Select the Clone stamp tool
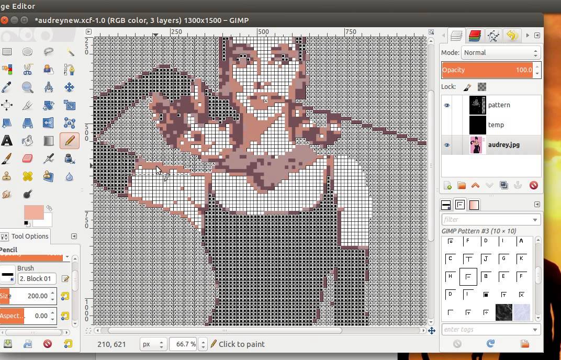The image size is (561, 360). [x=7, y=176]
